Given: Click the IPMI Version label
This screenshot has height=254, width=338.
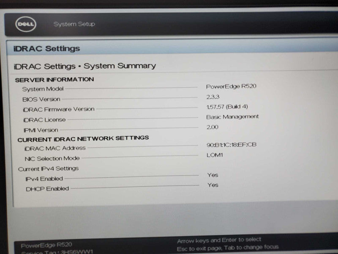Looking at the screenshot, I should click(41, 130).
